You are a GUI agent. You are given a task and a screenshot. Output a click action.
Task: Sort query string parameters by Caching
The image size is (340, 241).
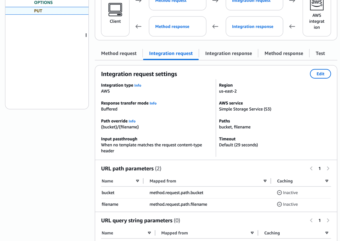327,233
